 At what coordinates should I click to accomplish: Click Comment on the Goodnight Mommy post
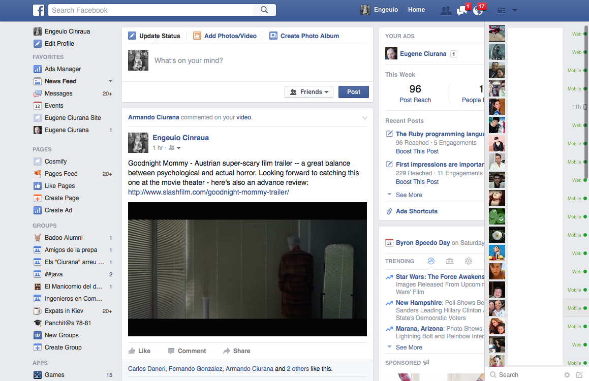(x=187, y=351)
